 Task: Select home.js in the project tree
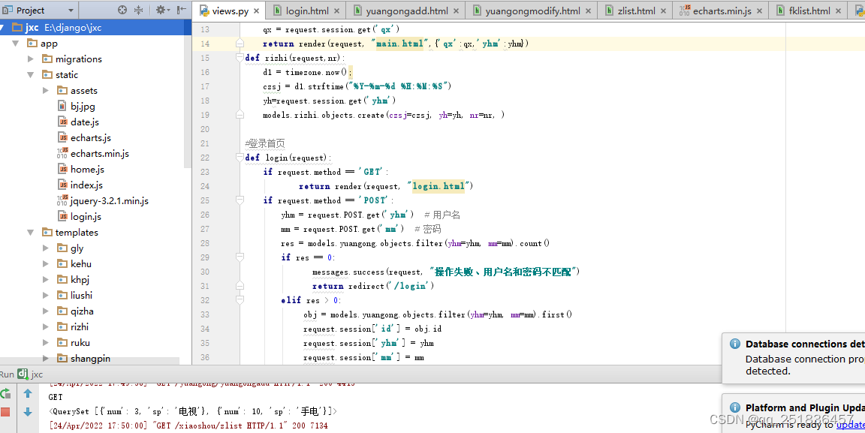coord(80,170)
